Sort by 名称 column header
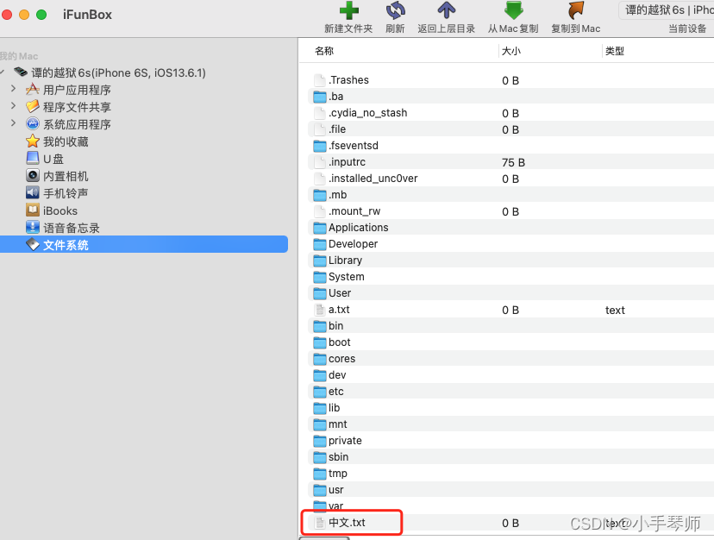714x540 pixels. (x=324, y=51)
